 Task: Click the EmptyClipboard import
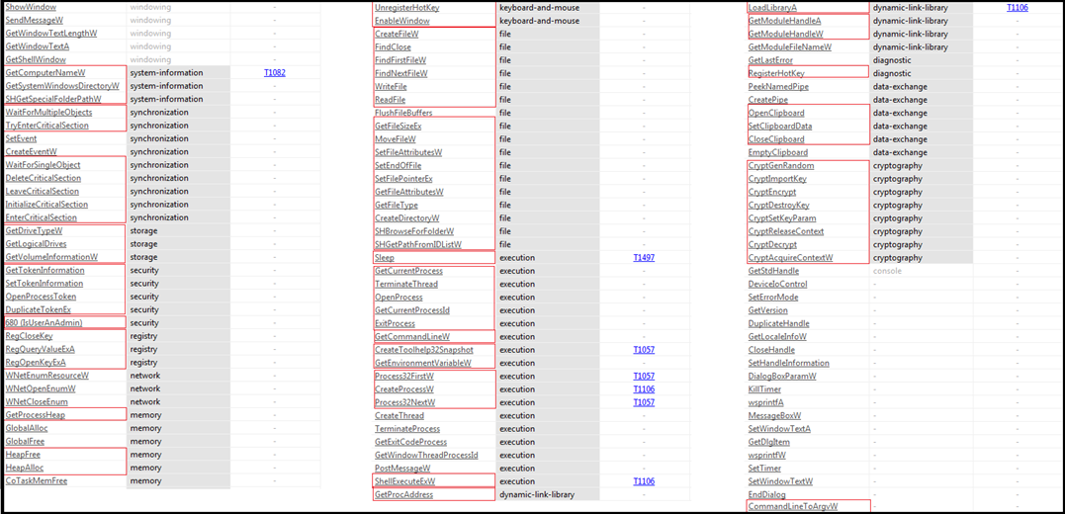(777, 152)
